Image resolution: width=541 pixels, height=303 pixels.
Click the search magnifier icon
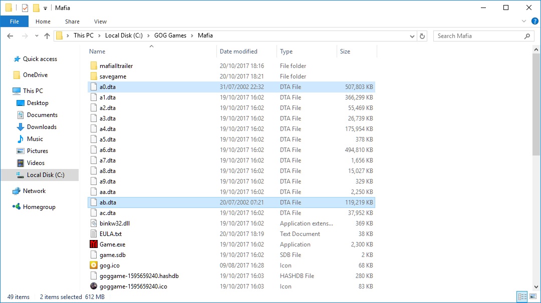pos(527,36)
